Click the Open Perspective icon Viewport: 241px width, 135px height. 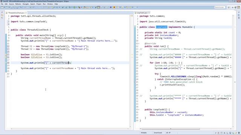coord(229,7)
